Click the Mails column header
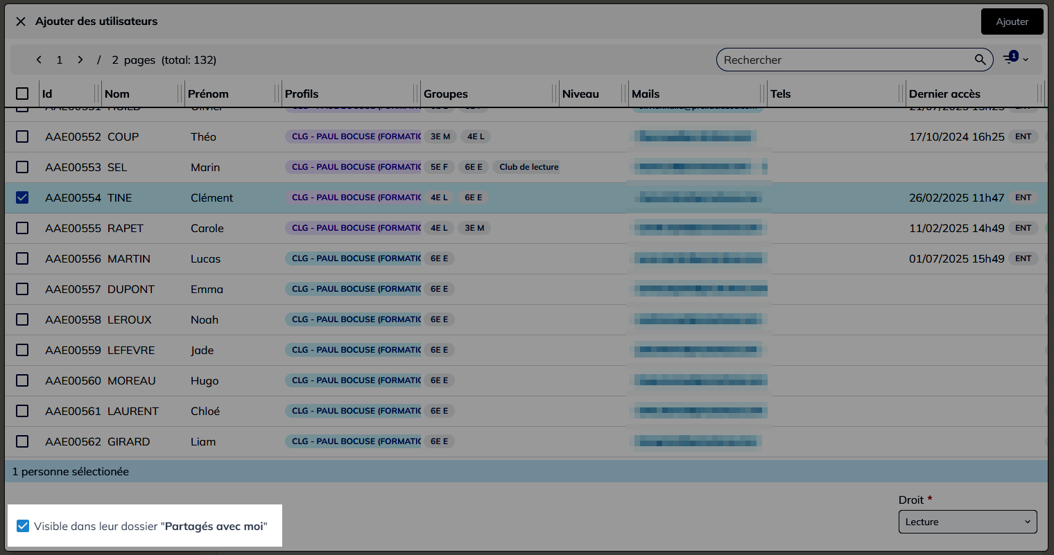1054x555 pixels. coord(646,94)
